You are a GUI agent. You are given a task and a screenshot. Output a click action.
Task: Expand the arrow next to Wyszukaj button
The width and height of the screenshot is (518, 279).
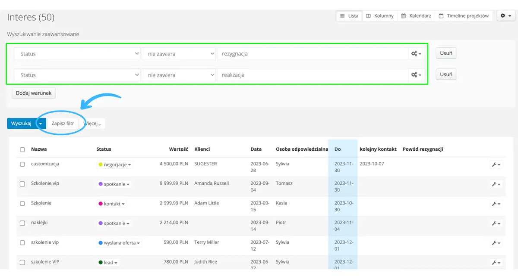click(41, 124)
